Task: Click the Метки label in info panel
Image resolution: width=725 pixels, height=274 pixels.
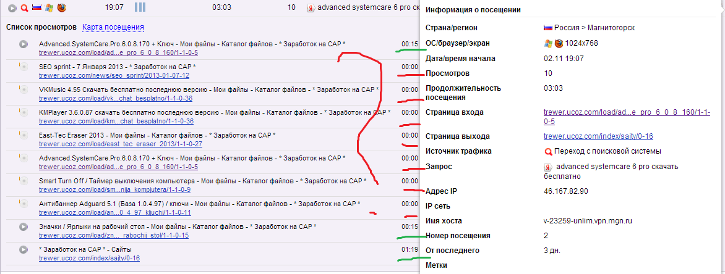Action: [437, 266]
